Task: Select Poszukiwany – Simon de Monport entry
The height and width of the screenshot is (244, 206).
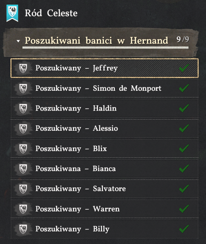Action: tap(105, 88)
